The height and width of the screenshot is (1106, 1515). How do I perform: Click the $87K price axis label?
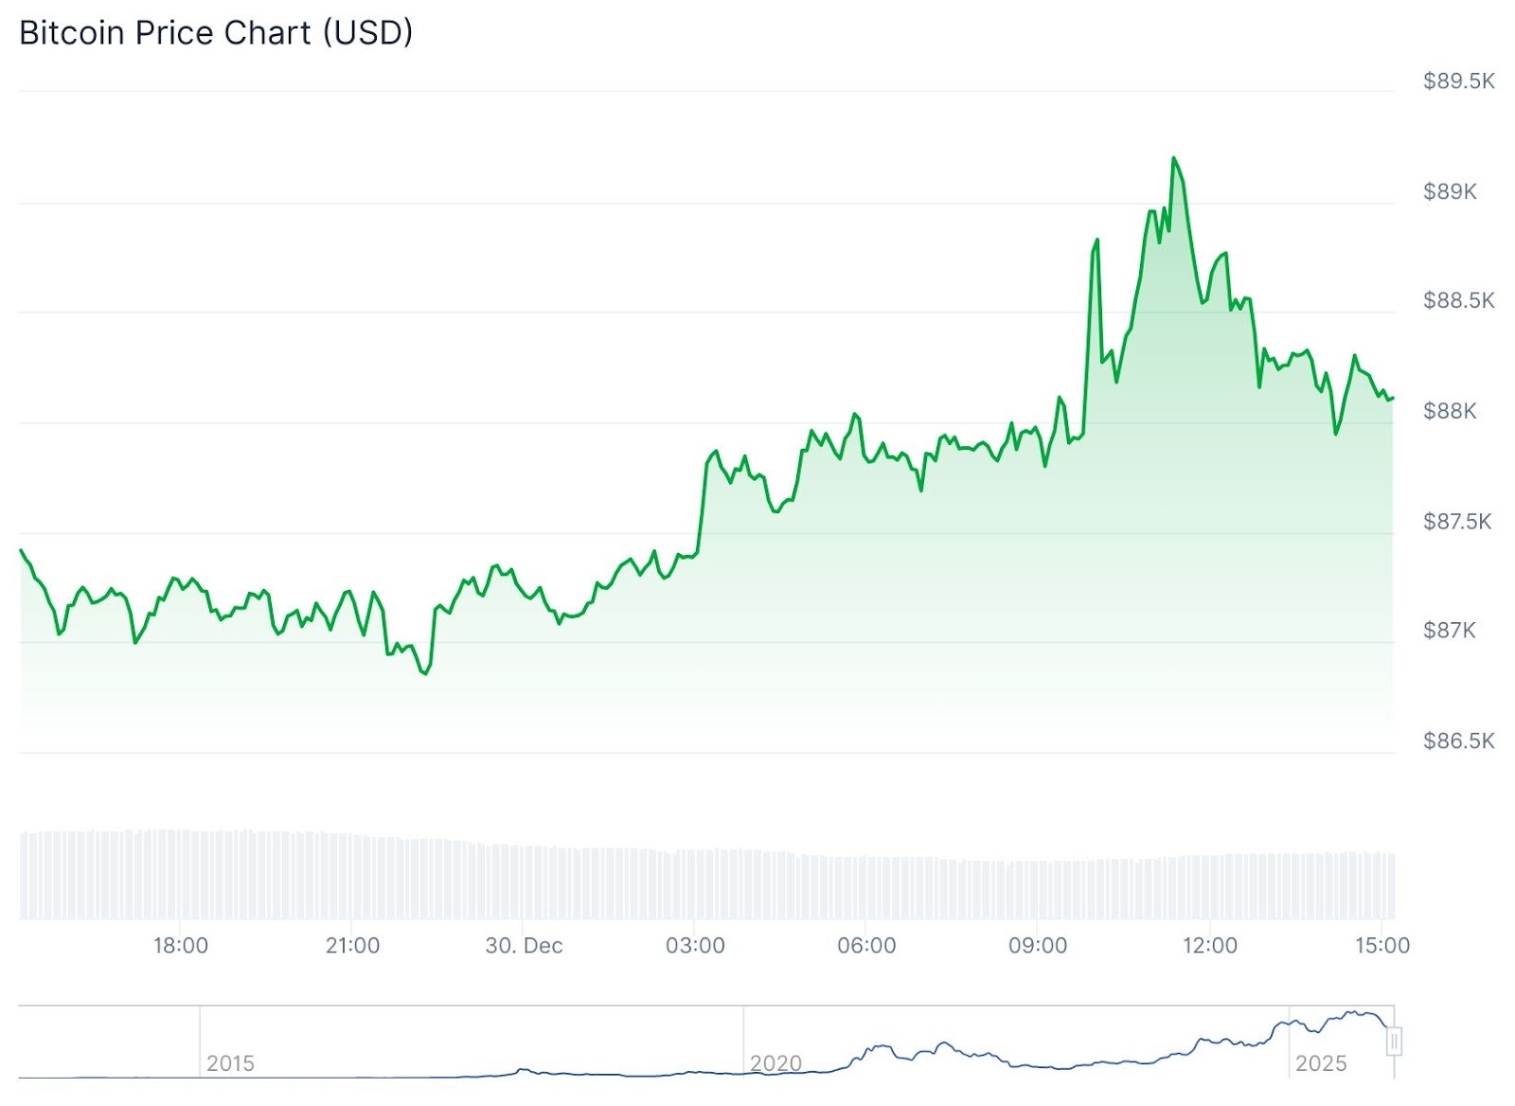coord(1449,631)
